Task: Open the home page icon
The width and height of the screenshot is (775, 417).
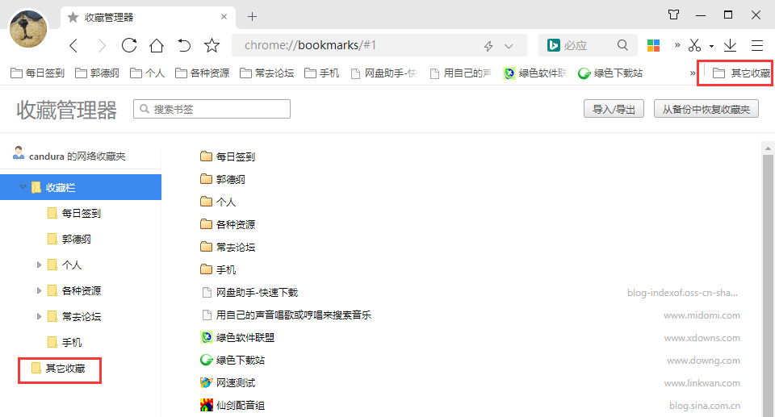Action: point(157,45)
